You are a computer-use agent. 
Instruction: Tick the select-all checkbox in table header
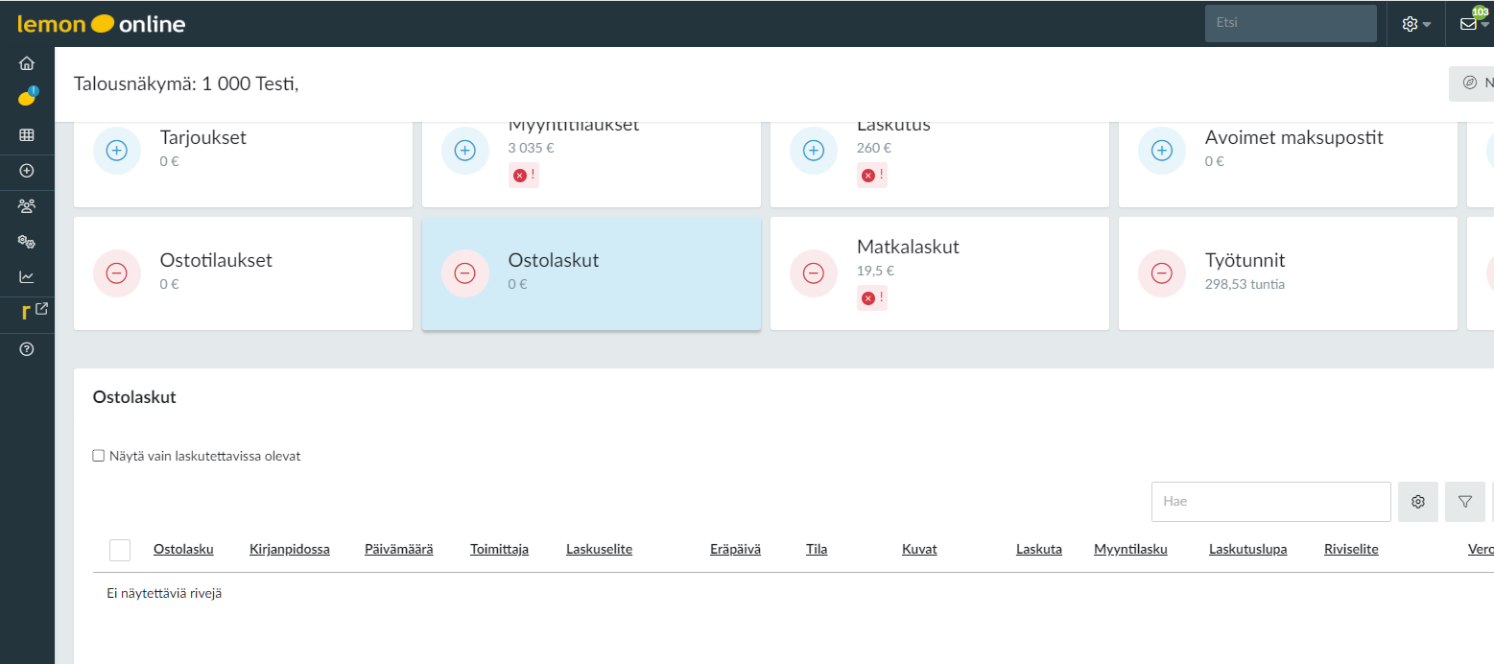pyautogui.click(x=120, y=550)
